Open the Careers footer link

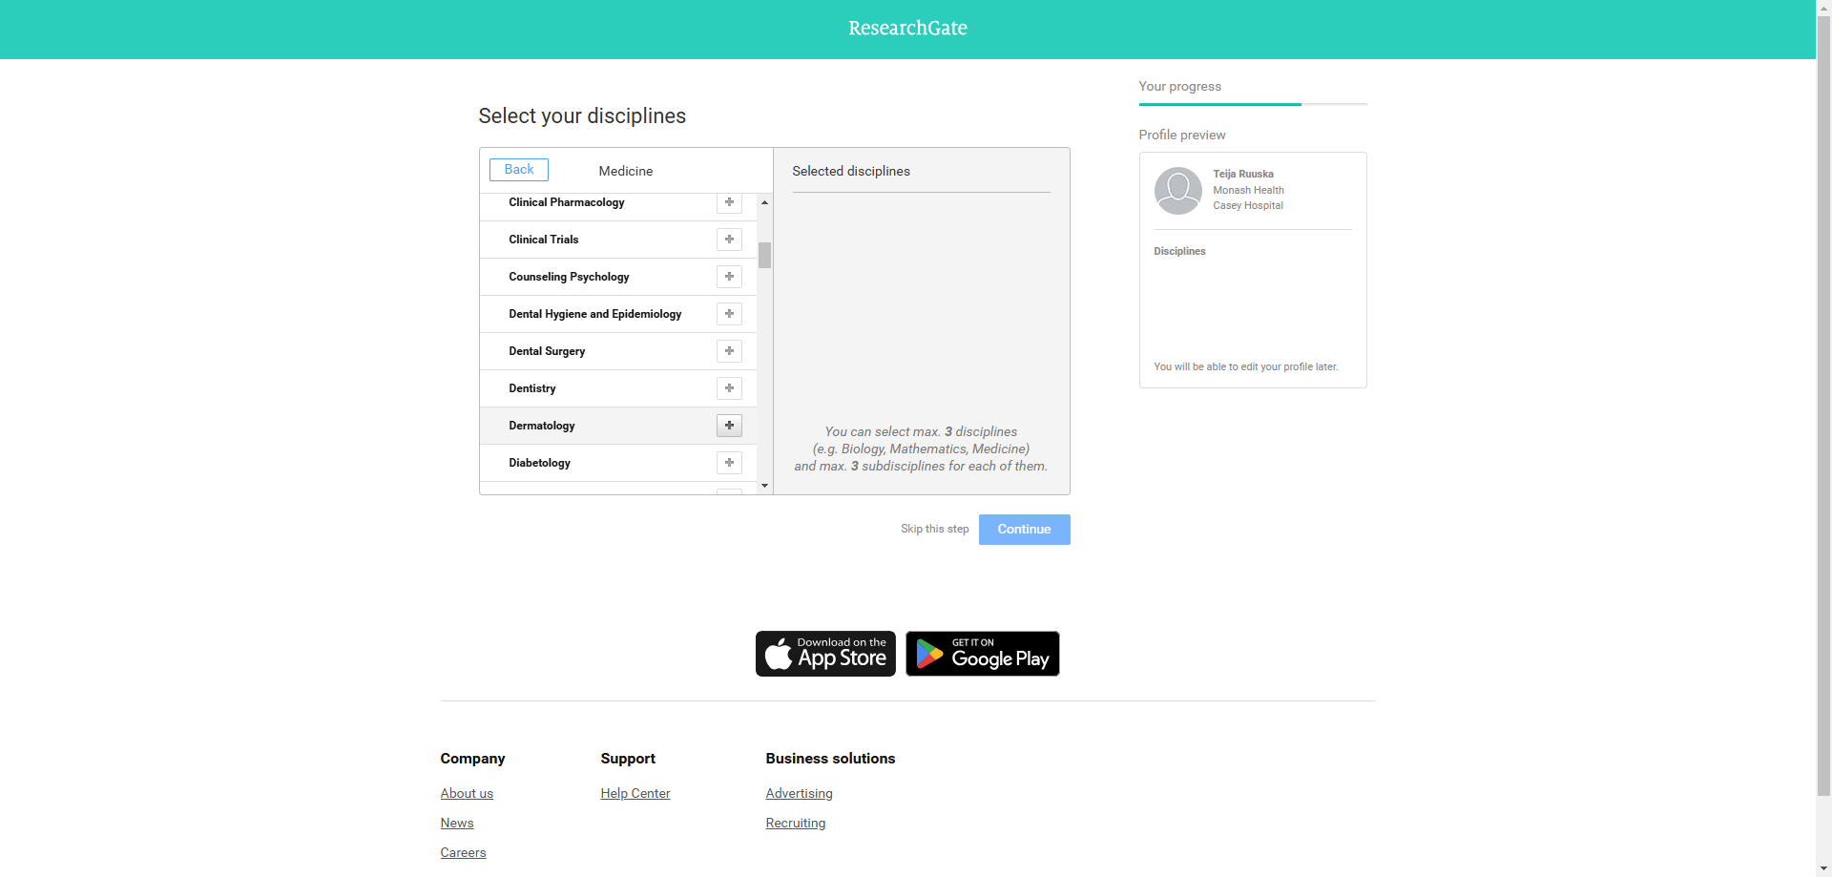(x=463, y=852)
